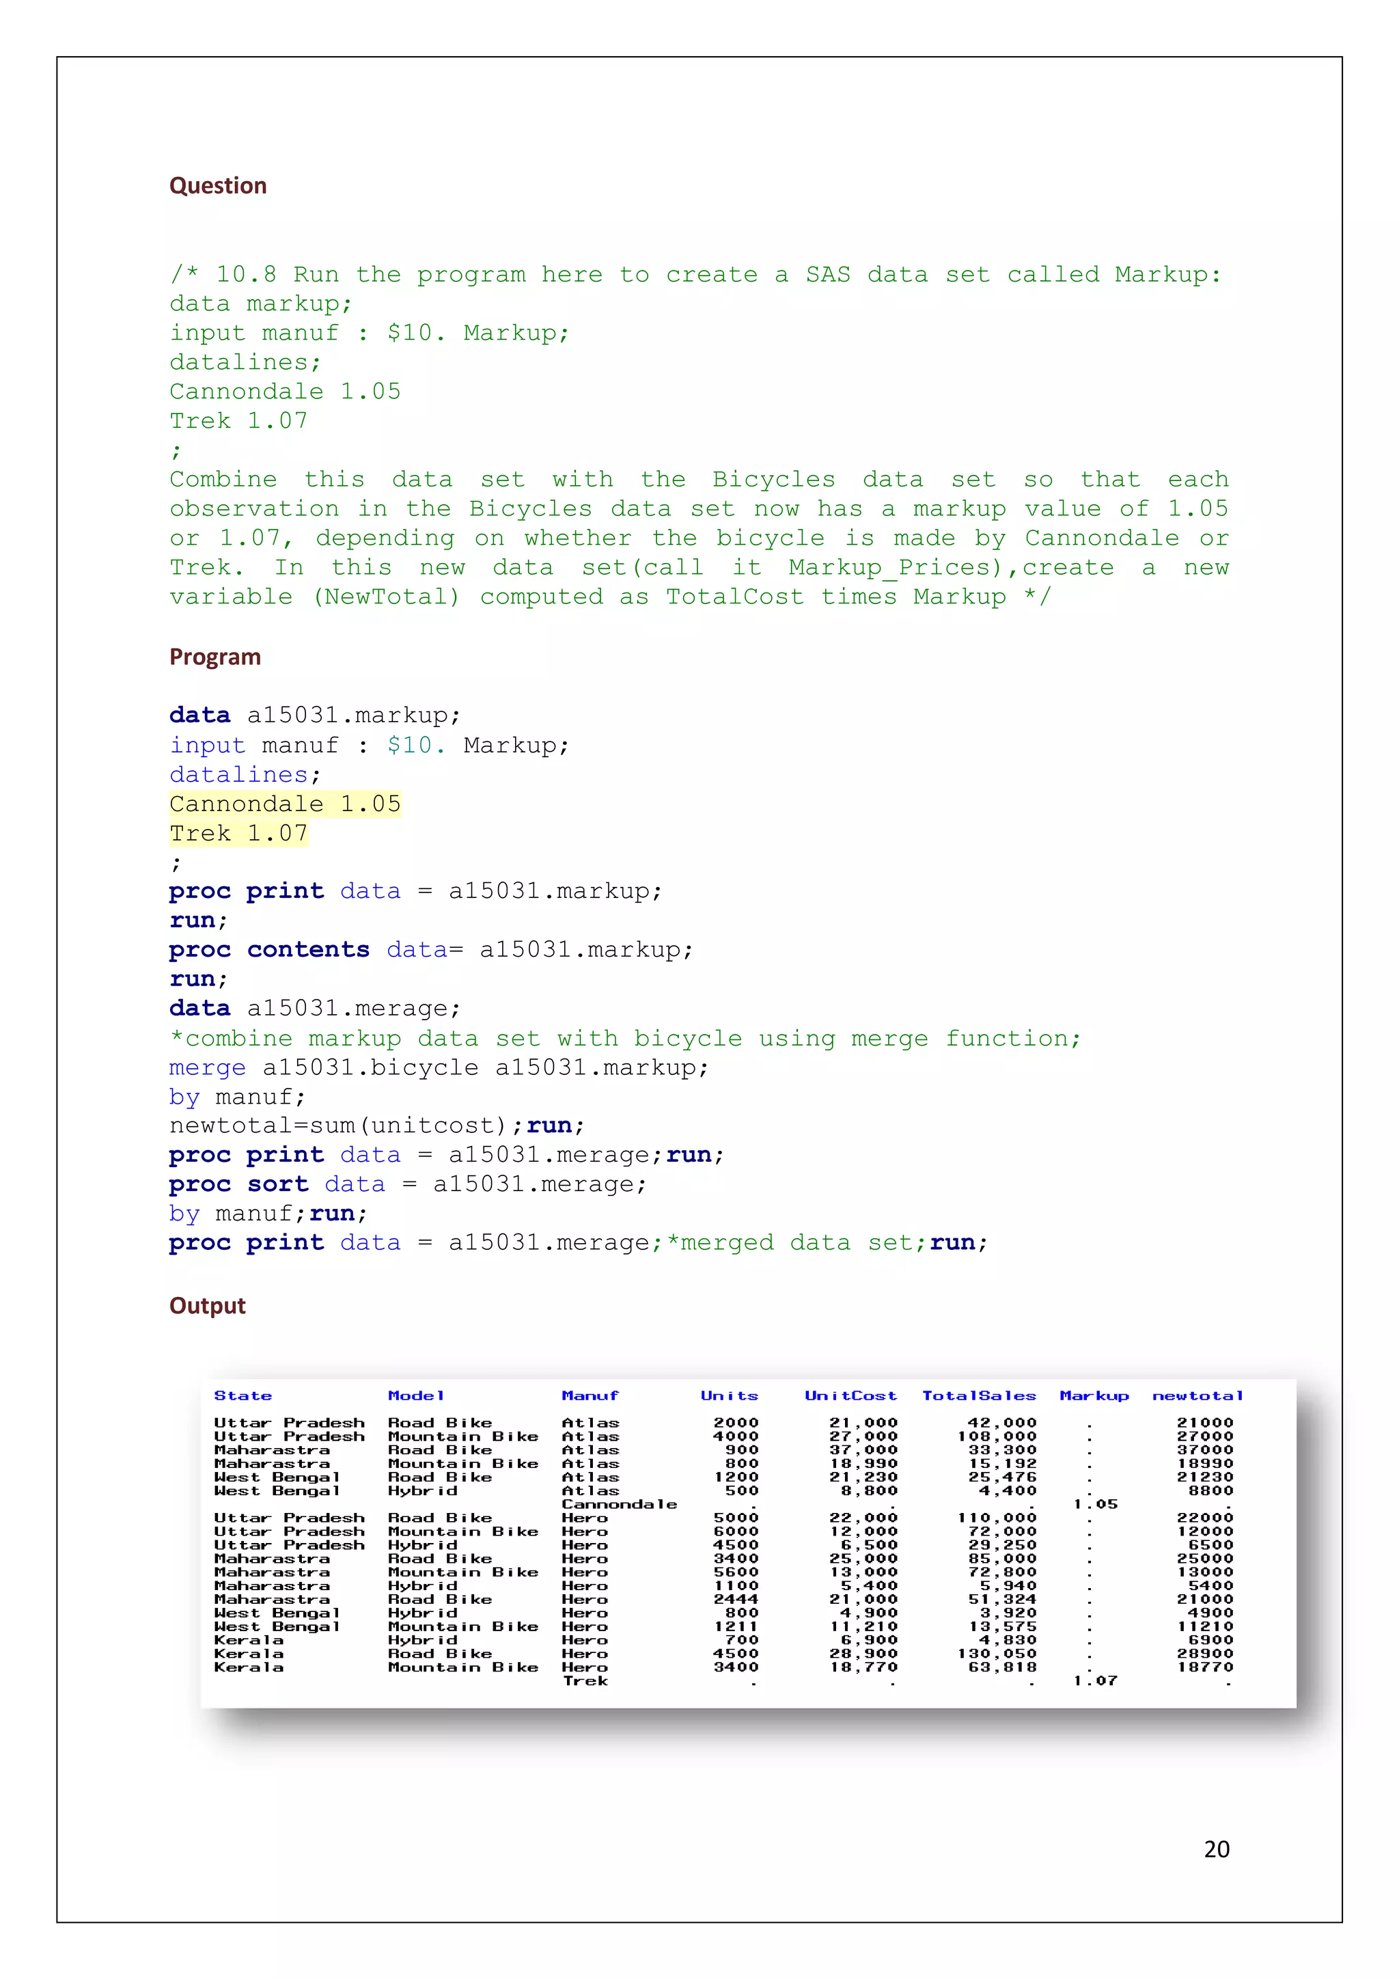Click the 'UnitCost' column header in output
Screen dimensions: 1399x1979
tap(851, 1395)
